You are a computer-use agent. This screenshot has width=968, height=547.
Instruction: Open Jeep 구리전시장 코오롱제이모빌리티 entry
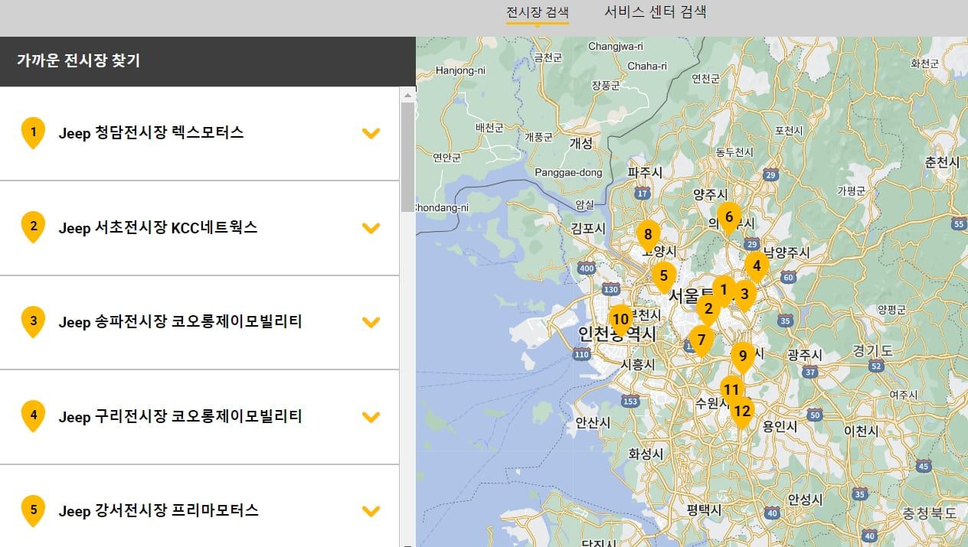199,417
